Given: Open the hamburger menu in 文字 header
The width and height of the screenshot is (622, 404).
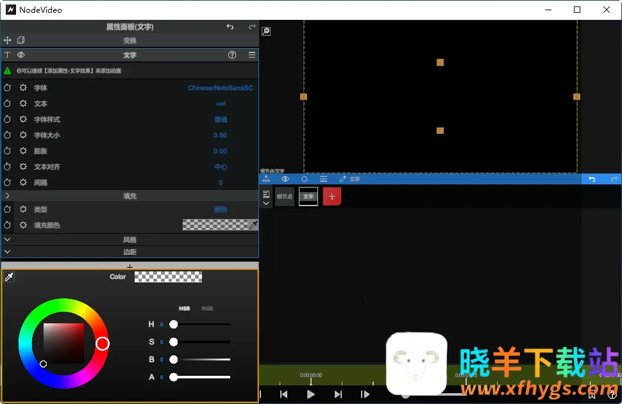Looking at the screenshot, I should (x=252, y=55).
